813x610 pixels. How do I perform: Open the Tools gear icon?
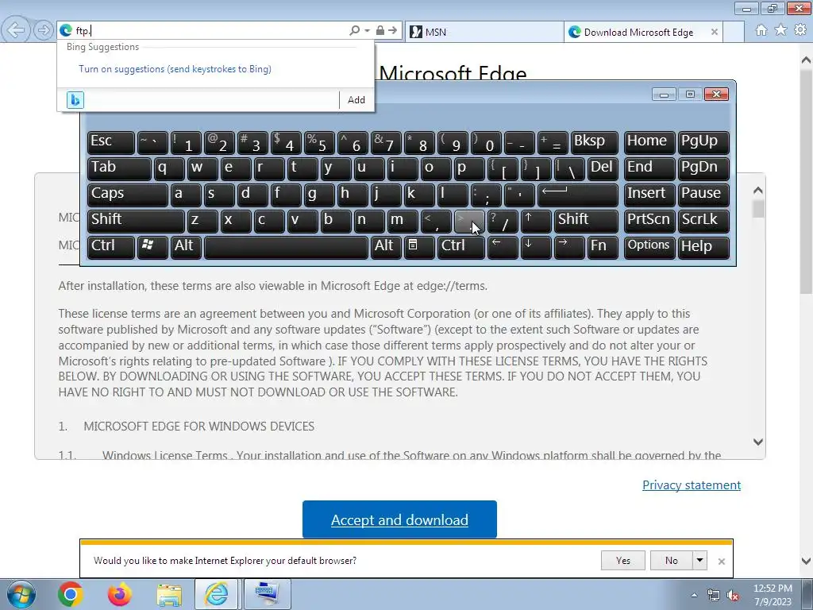pos(800,30)
